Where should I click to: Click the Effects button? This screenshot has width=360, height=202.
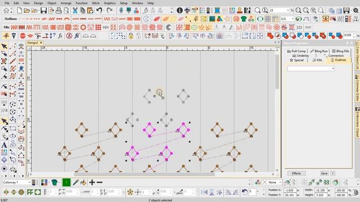[296, 173]
